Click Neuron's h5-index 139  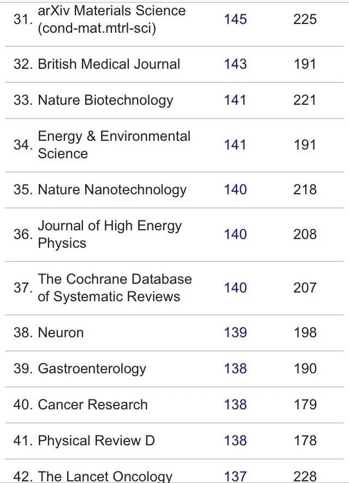[x=235, y=333]
